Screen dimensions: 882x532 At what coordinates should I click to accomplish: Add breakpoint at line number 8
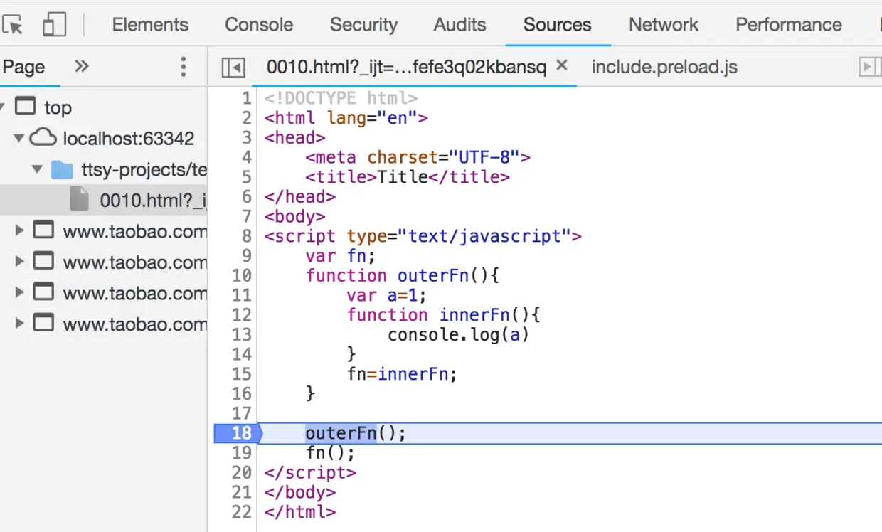247,236
